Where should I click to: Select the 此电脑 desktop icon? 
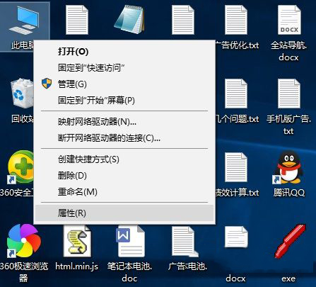pyautogui.click(x=23, y=21)
